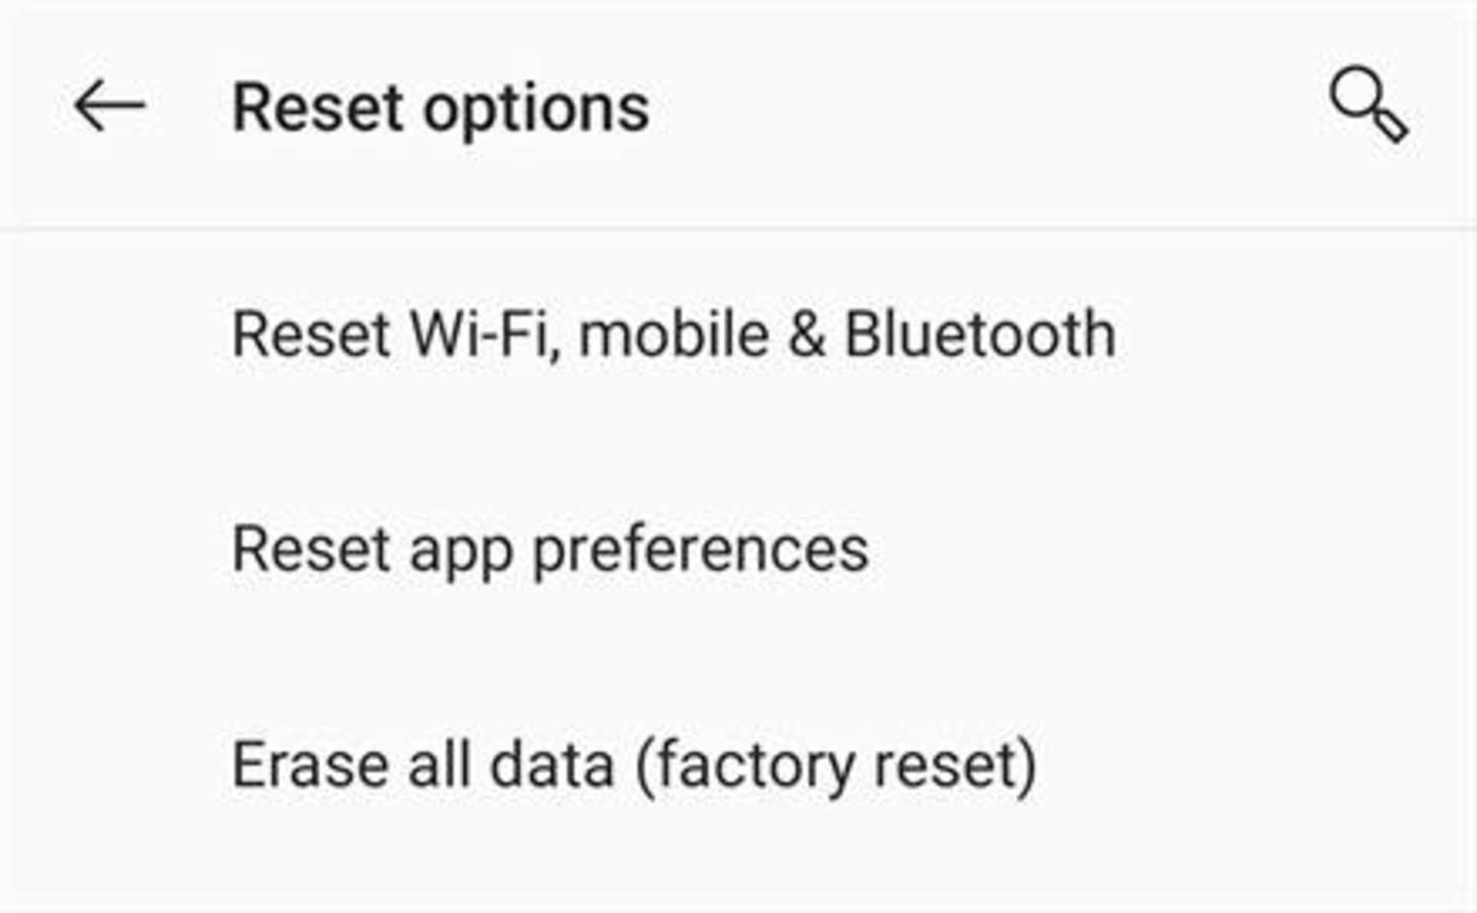Select the Reset app preferences row

550,549
